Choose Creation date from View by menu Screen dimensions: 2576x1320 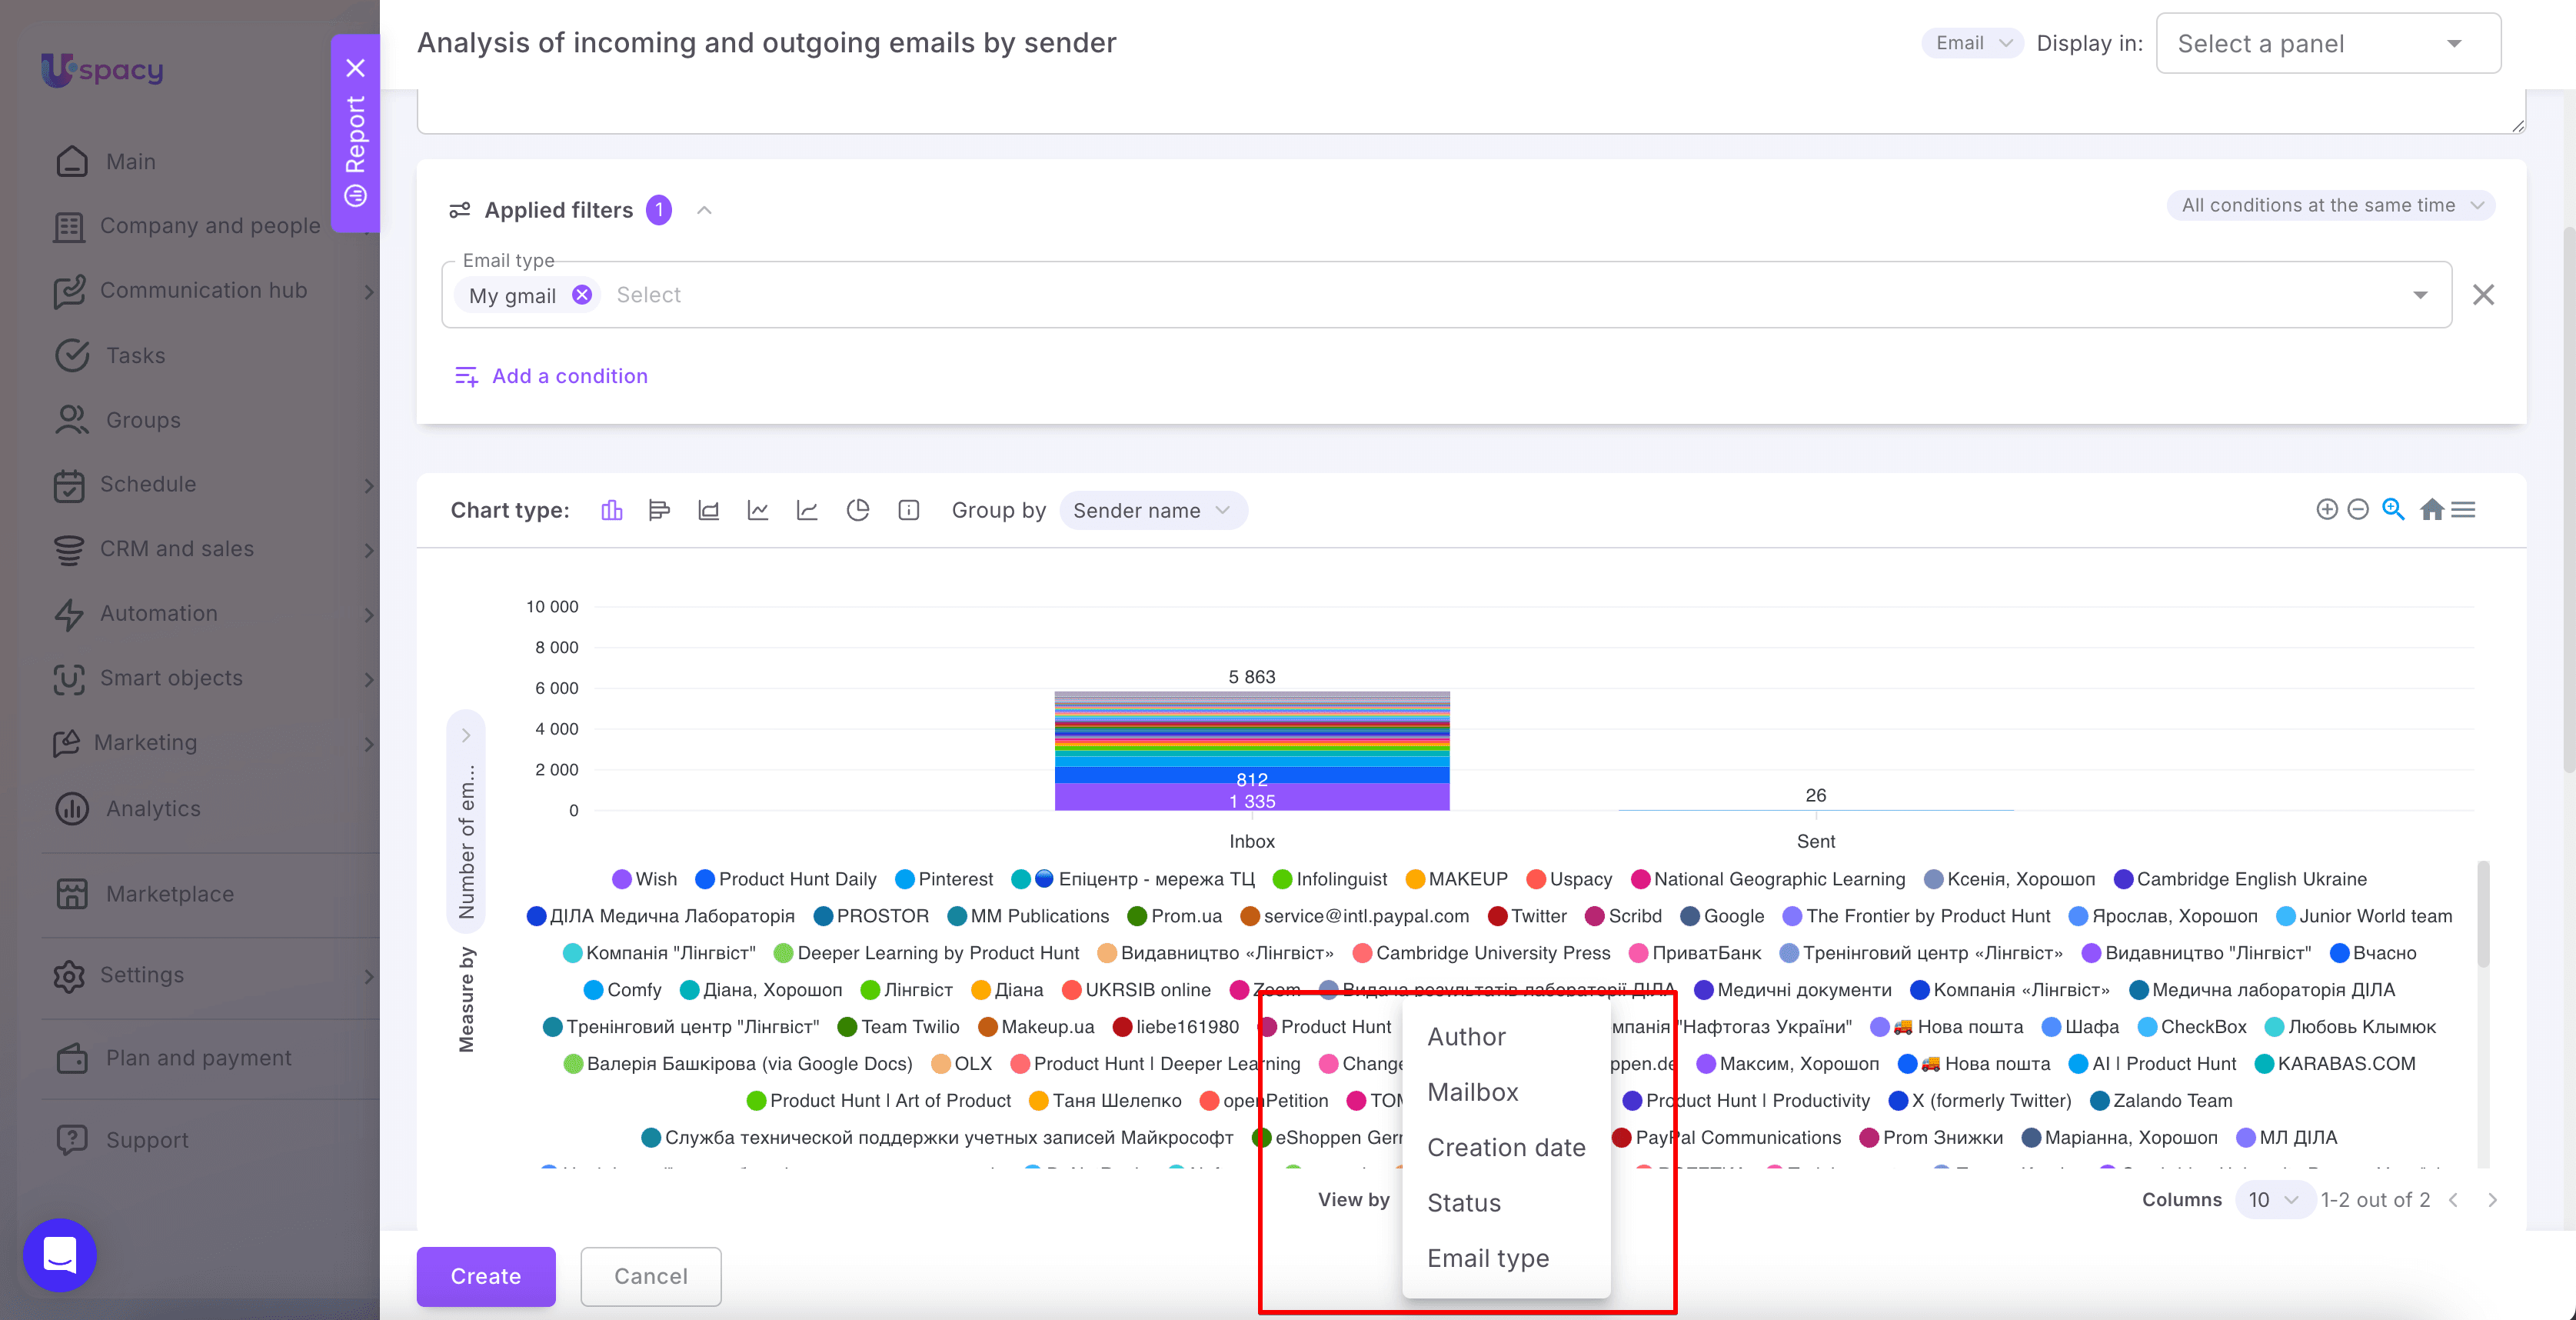1506,1148
